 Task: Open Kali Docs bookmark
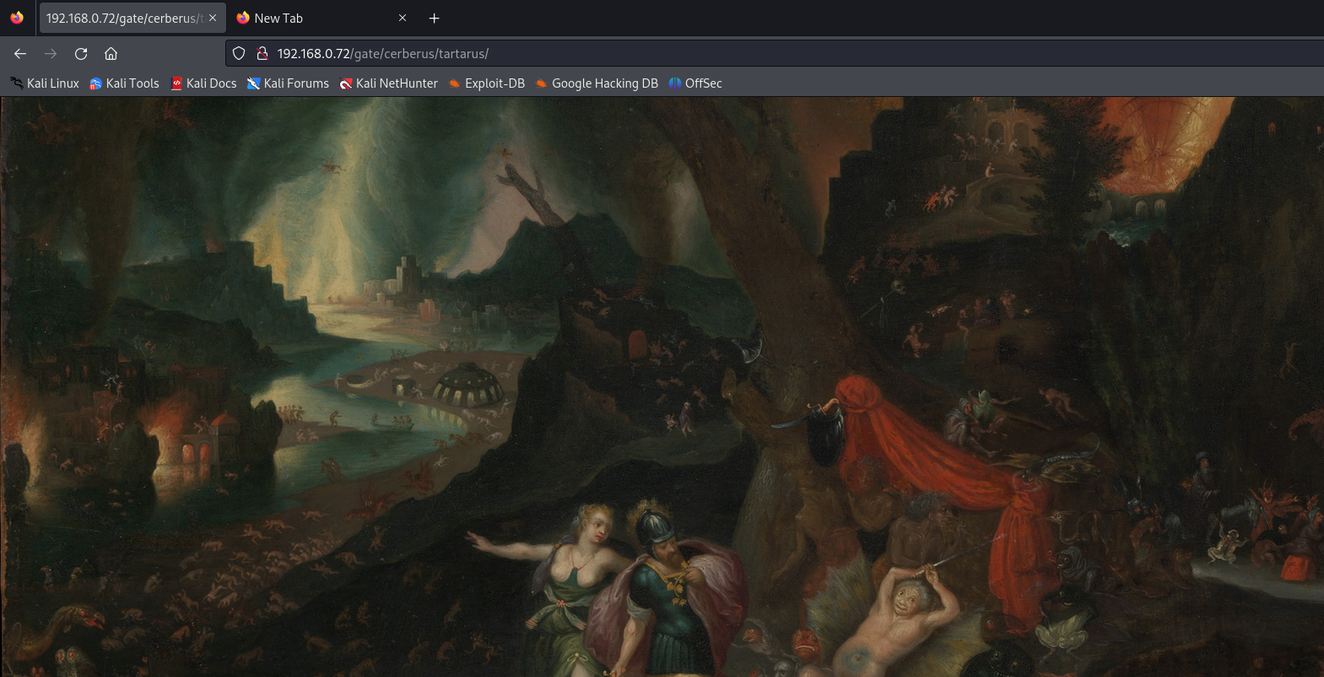pos(203,83)
